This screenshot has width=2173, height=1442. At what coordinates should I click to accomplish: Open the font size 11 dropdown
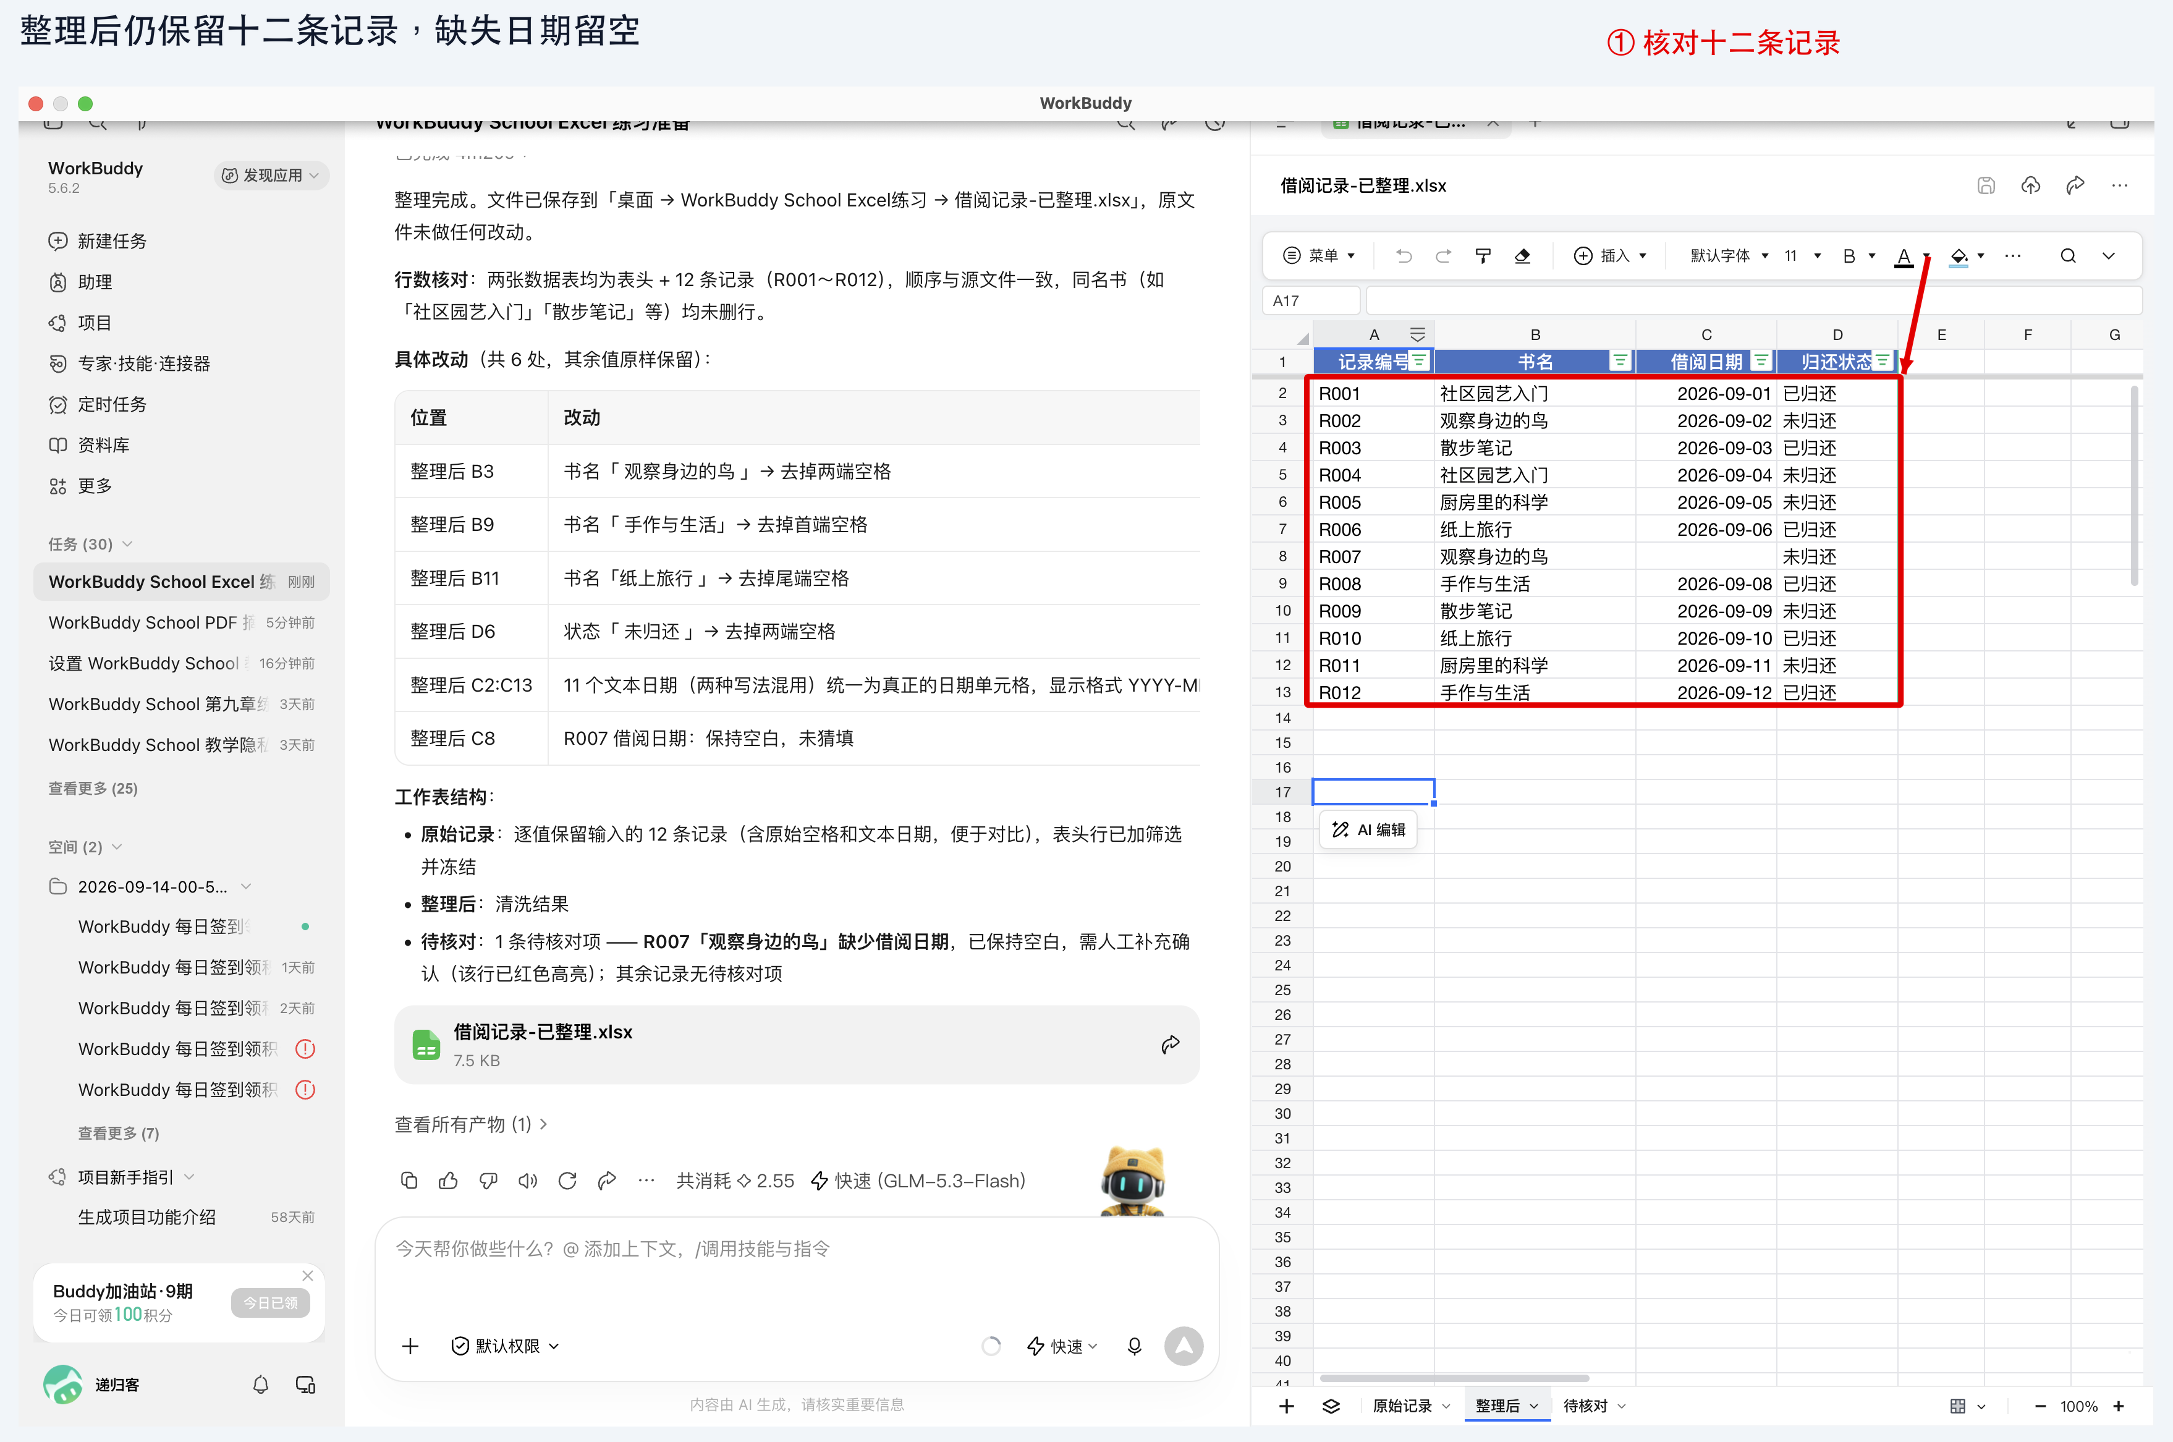tap(1802, 256)
